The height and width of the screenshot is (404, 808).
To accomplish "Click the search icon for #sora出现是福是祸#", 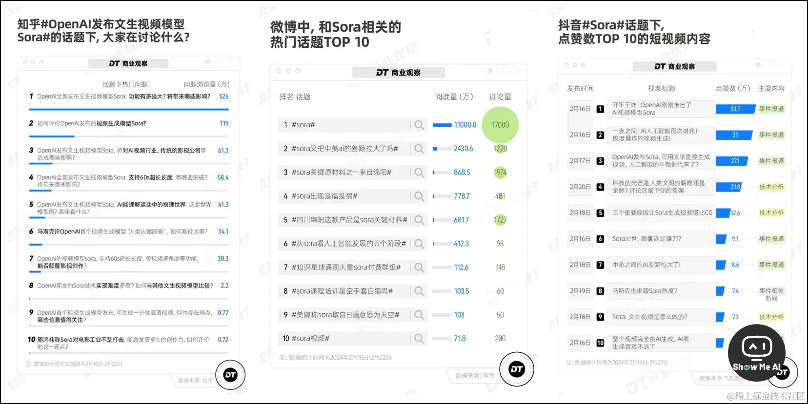I will tap(419, 196).
